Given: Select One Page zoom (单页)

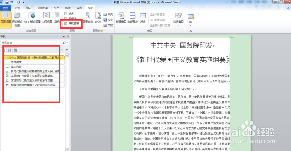Looking at the screenshot, I should point(108,15).
